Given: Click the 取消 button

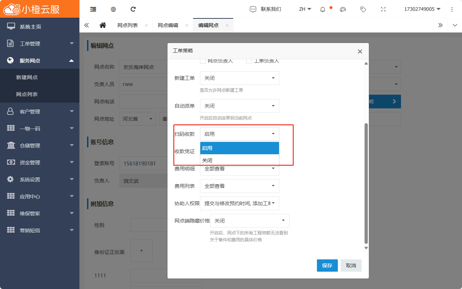Looking at the screenshot, I should [351, 266].
